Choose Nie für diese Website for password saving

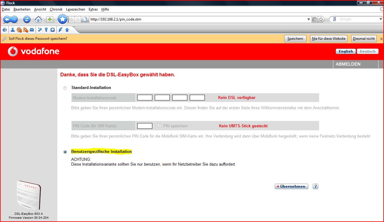point(328,39)
